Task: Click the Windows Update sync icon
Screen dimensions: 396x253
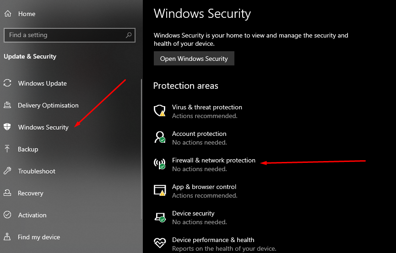Action: (7, 83)
